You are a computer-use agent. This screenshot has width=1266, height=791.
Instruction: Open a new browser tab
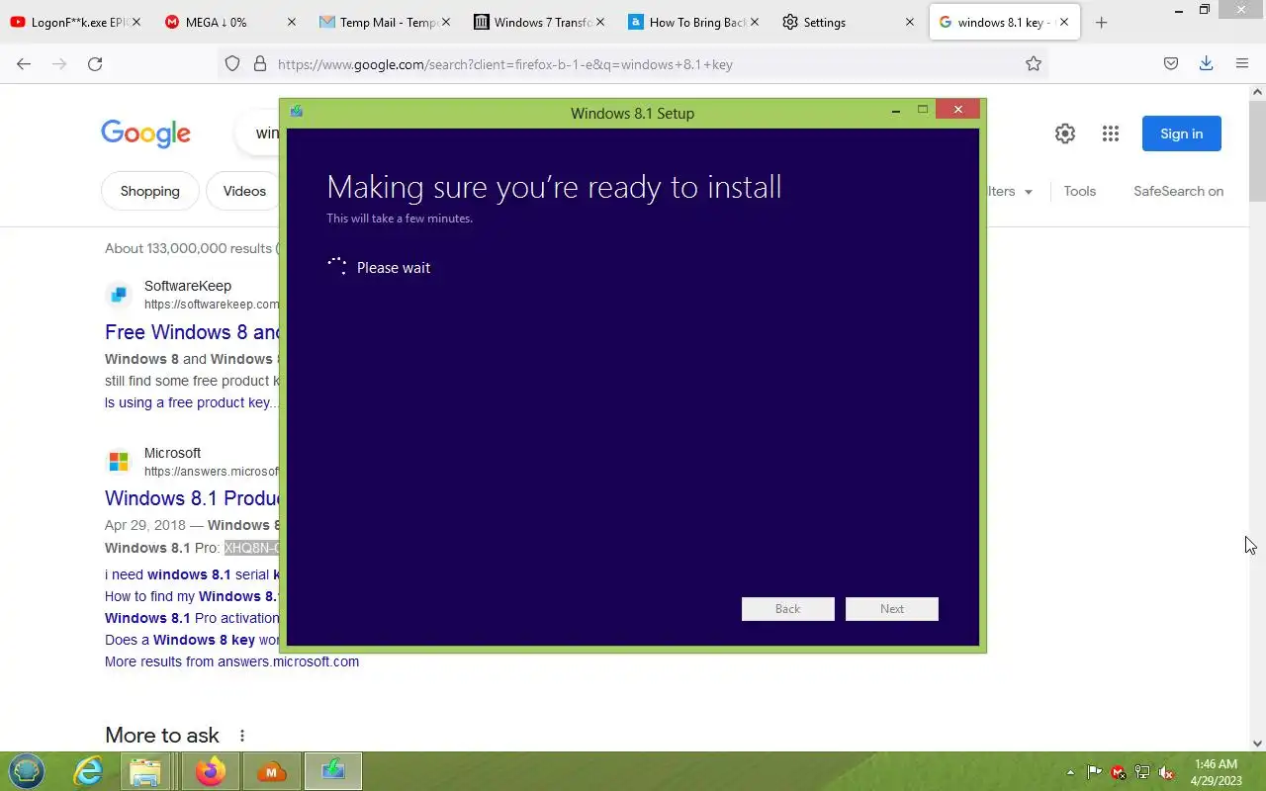[1101, 22]
